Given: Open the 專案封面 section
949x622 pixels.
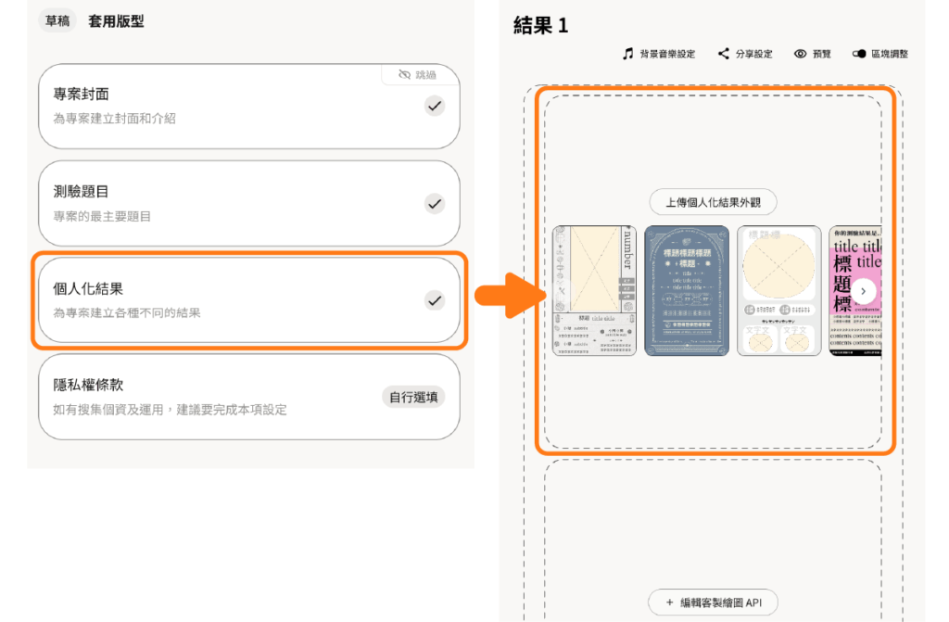Looking at the screenshot, I should click(x=248, y=106).
